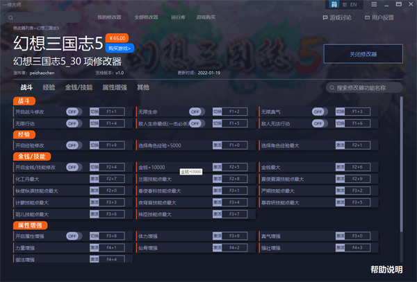Click the 金钱/技能 section header label

coord(32,157)
